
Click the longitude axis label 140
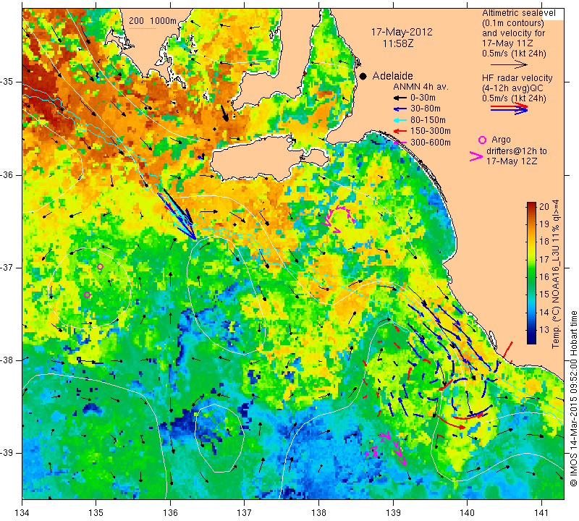point(467,513)
